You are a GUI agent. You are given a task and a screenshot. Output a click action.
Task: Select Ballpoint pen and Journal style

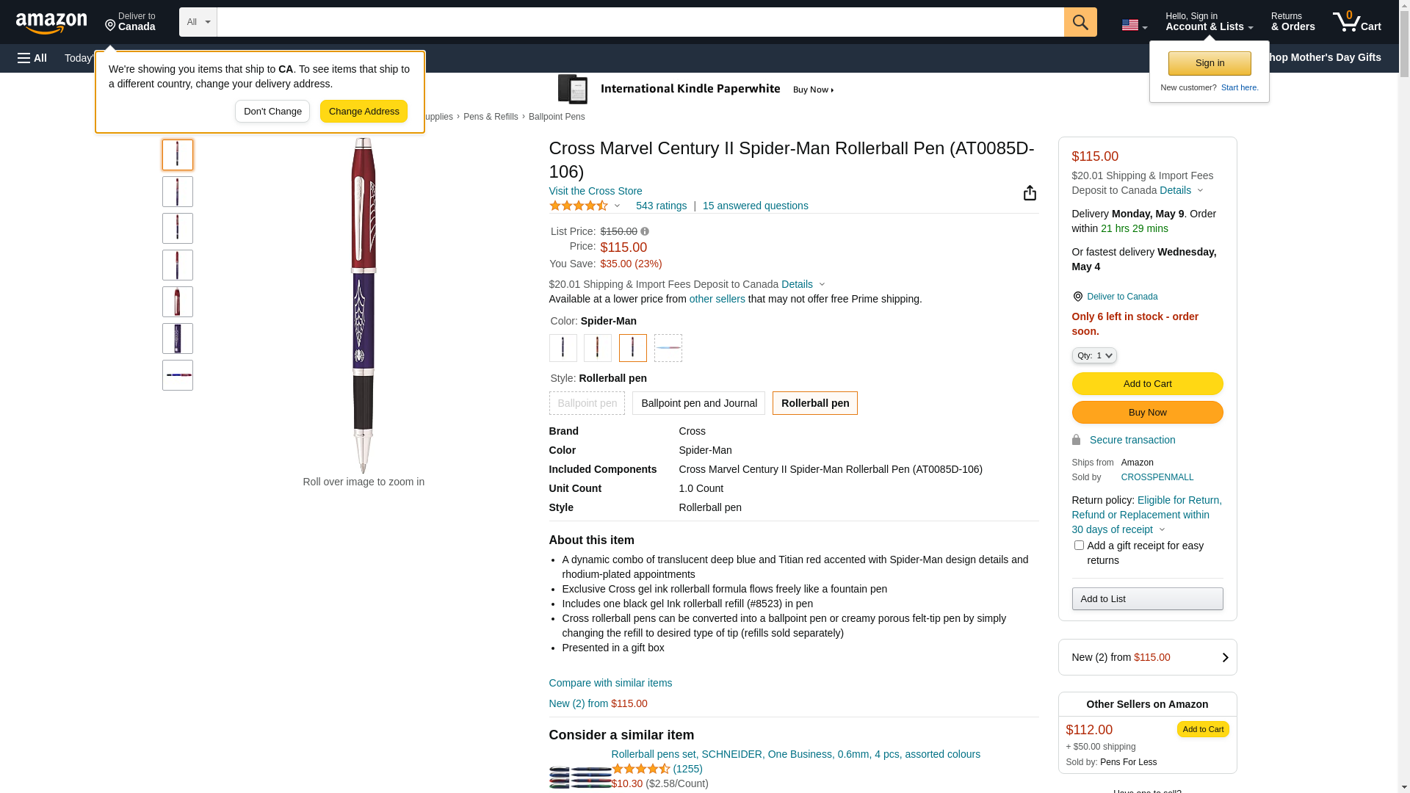click(x=698, y=403)
